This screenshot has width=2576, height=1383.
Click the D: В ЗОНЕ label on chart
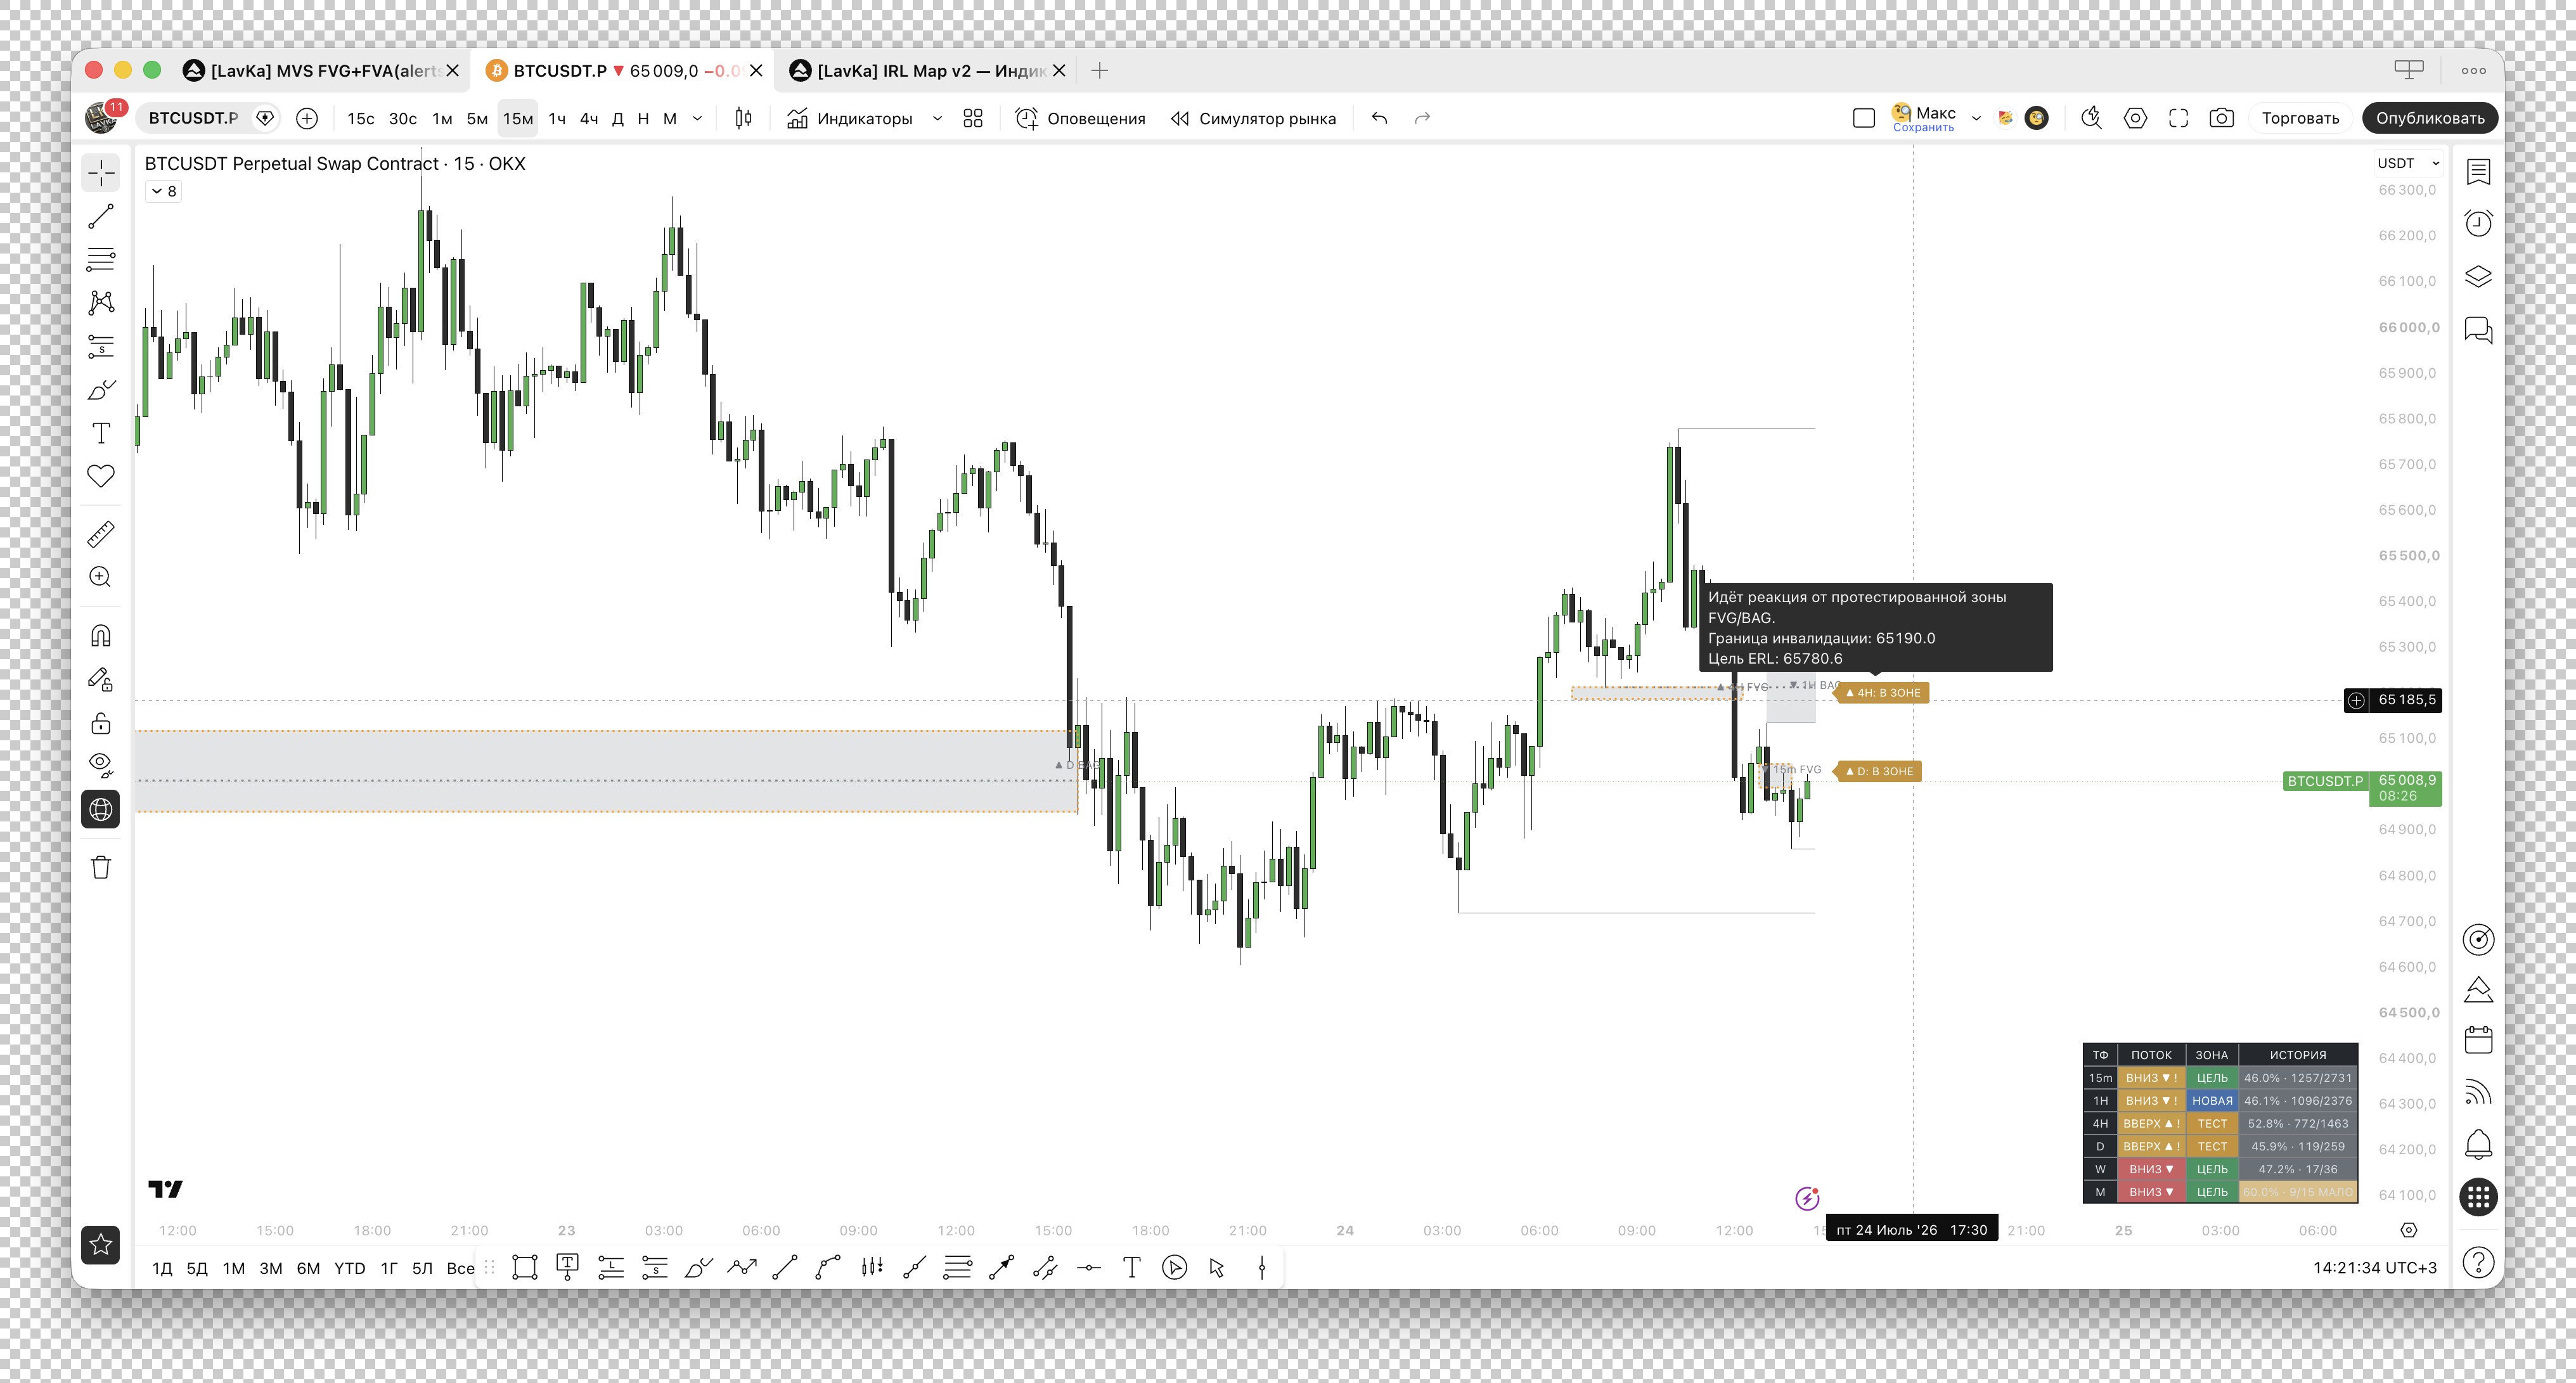pyautogui.click(x=1879, y=771)
